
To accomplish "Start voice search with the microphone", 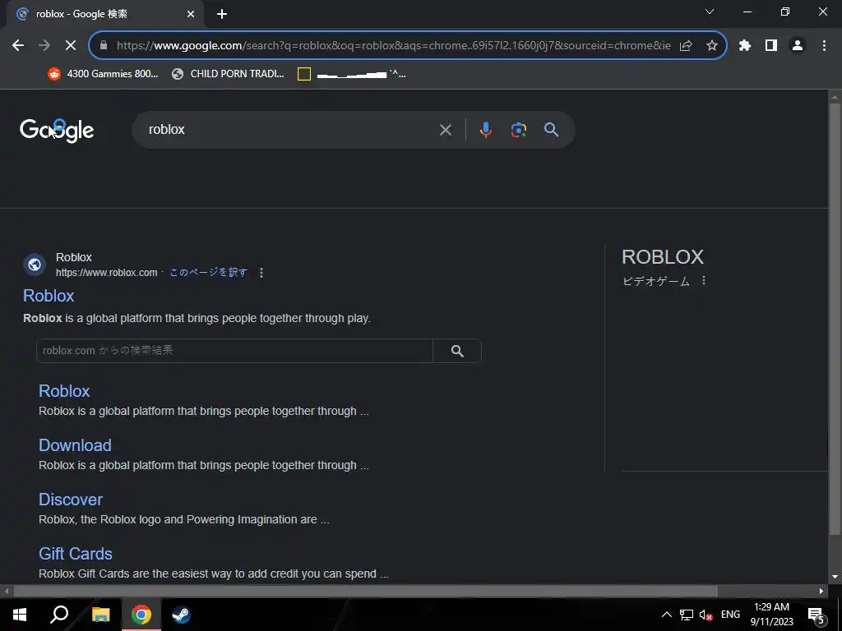I will [x=485, y=130].
